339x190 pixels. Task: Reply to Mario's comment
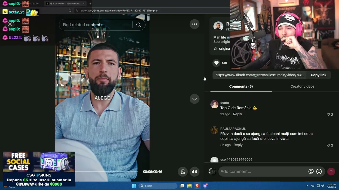point(237,114)
